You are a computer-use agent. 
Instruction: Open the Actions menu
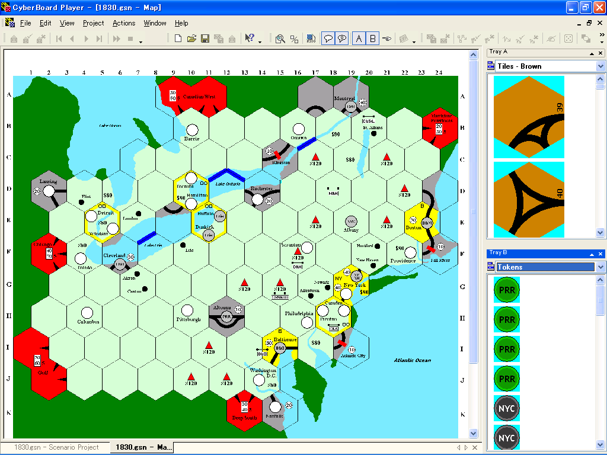coord(124,23)
